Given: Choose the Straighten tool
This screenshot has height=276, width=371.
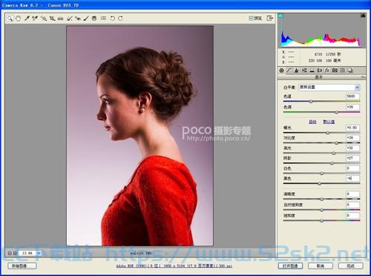Looking at the screenshot, I should pos(61,19).
